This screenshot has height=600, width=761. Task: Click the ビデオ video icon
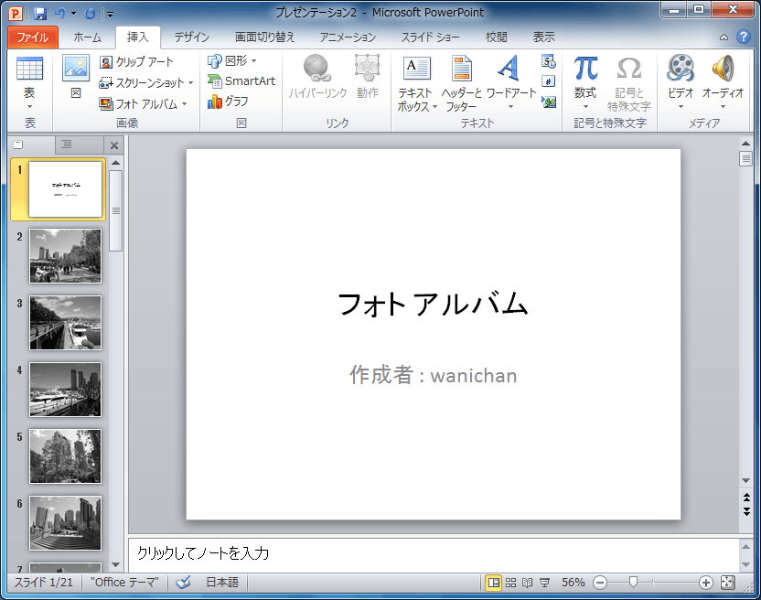pos(681,68)
